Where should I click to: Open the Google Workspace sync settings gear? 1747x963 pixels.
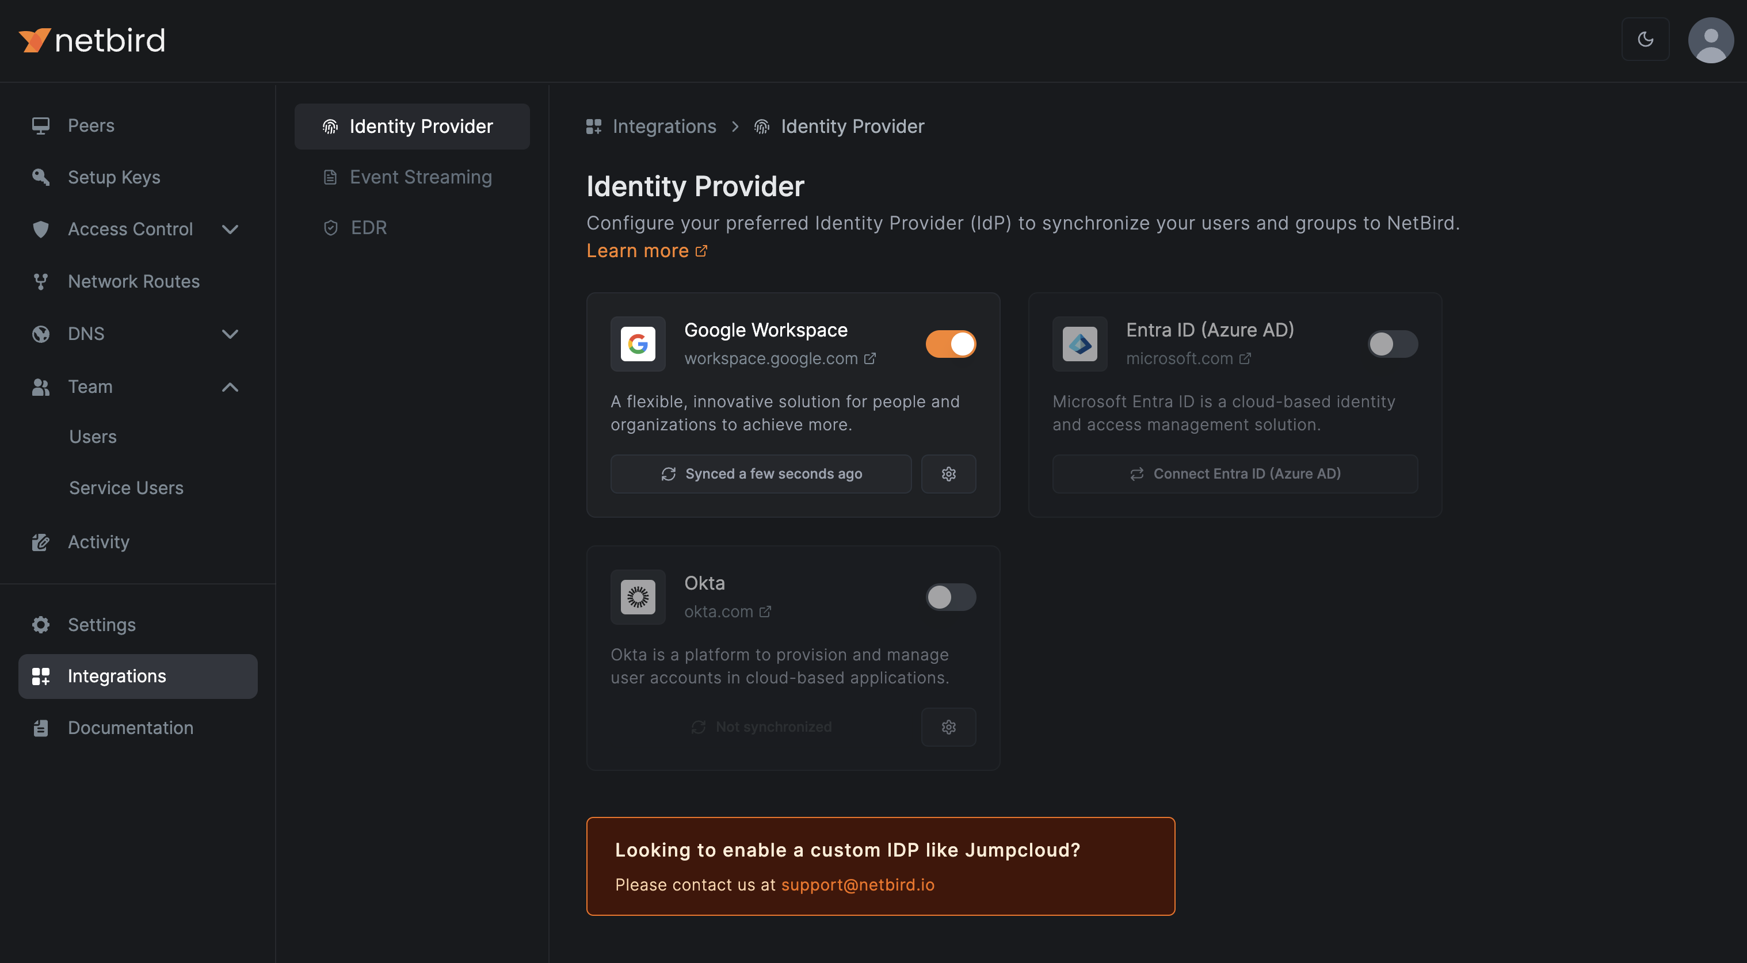pos(948,473)
